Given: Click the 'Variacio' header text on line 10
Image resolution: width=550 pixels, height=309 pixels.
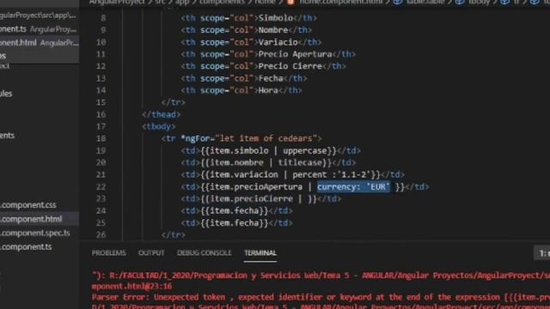Looking at the screenshot, I should pyautogui.click(x=278, y=42).
